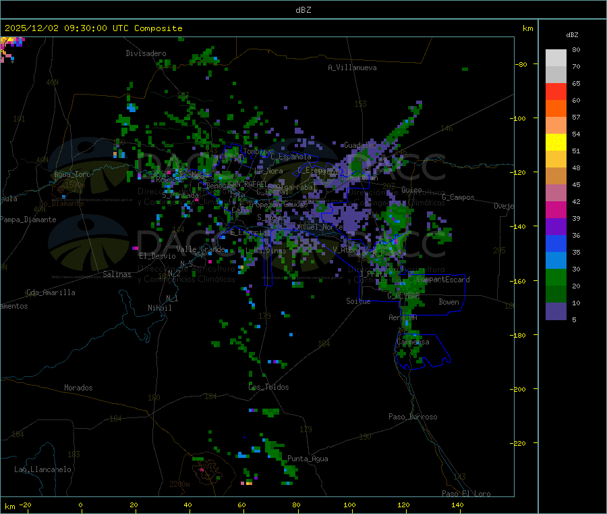Click the Atuel_Norte label
Image resolution: width=607 pixels, height=514 pixels.
320,227
